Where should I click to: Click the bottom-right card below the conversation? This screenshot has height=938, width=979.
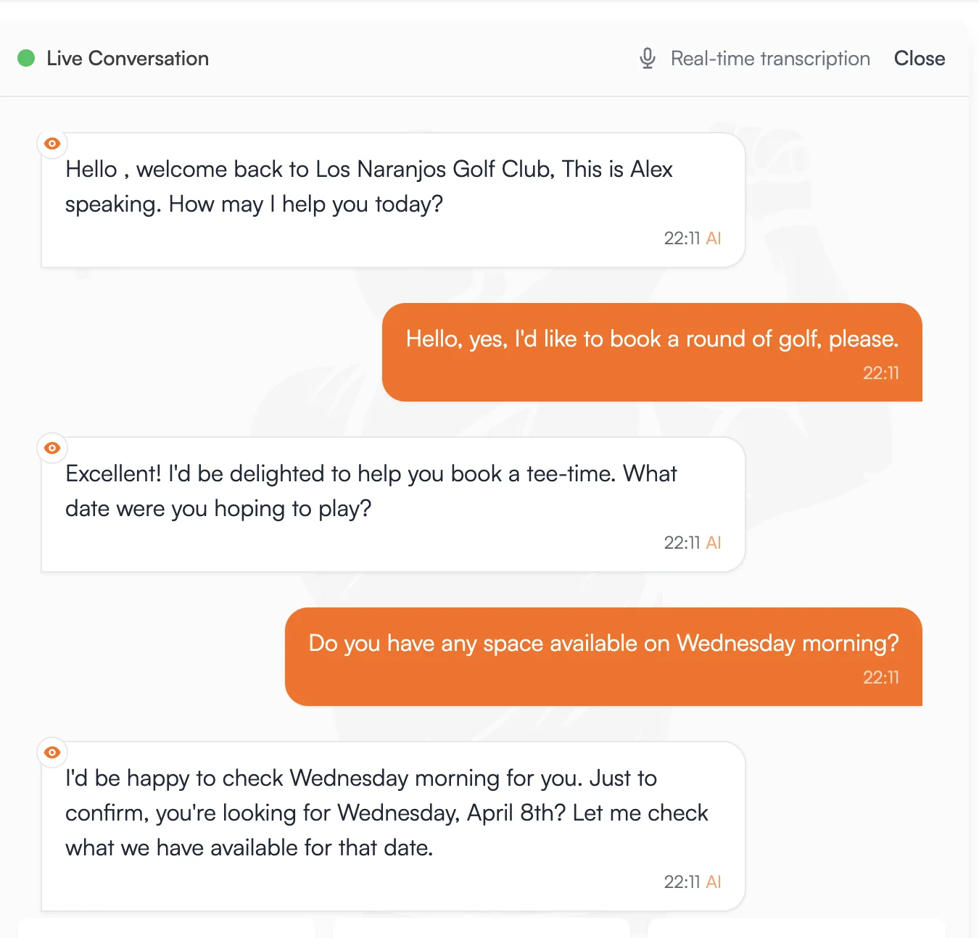796,927
